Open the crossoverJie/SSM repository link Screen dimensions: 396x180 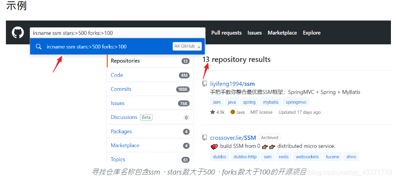click(x=233, y=138)
